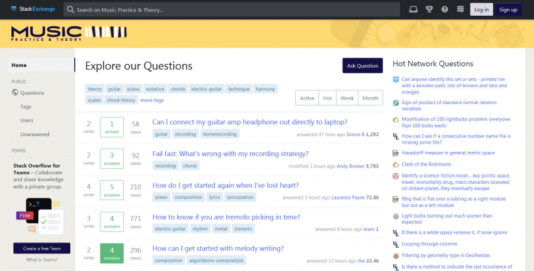This screenshot has width=534, height=271.
Task: Click the 'syncopation' tag
Action: (240, 197)
